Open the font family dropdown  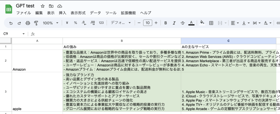click(x=121, y=23)
